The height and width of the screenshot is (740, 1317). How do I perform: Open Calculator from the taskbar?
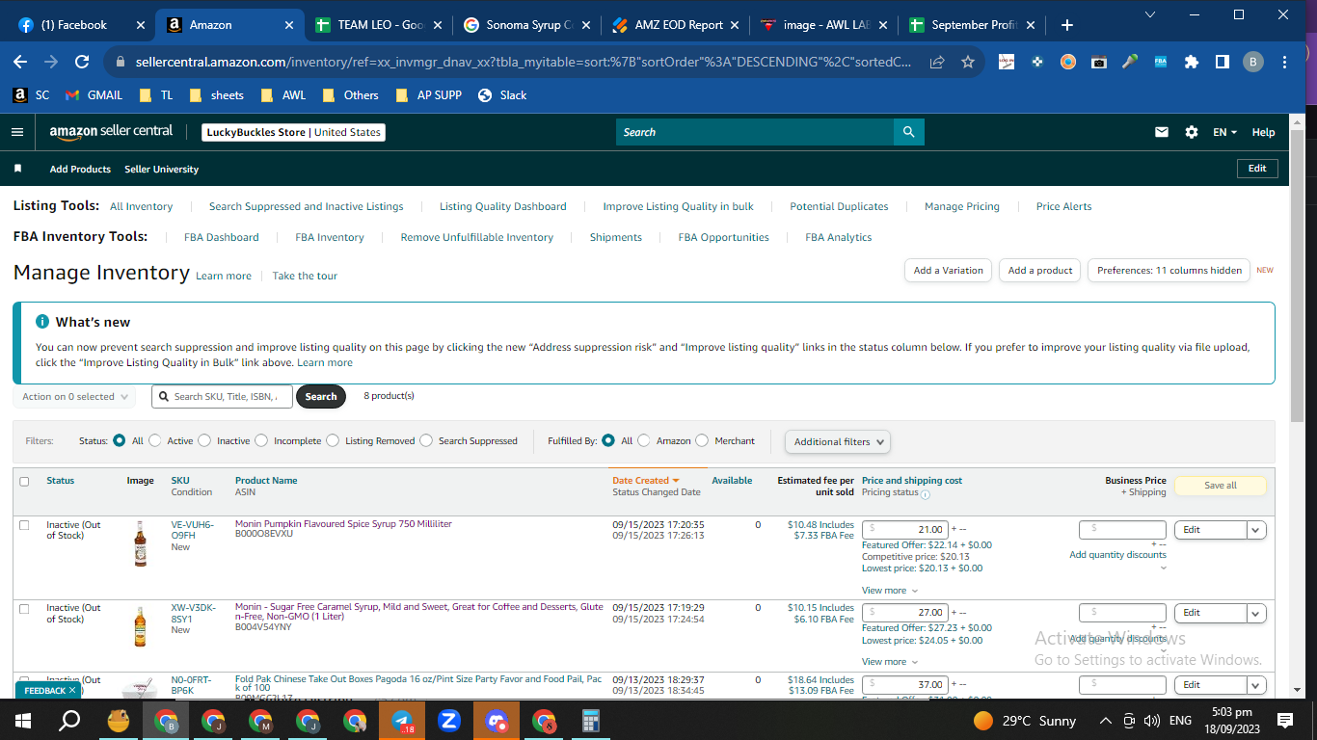591,720
